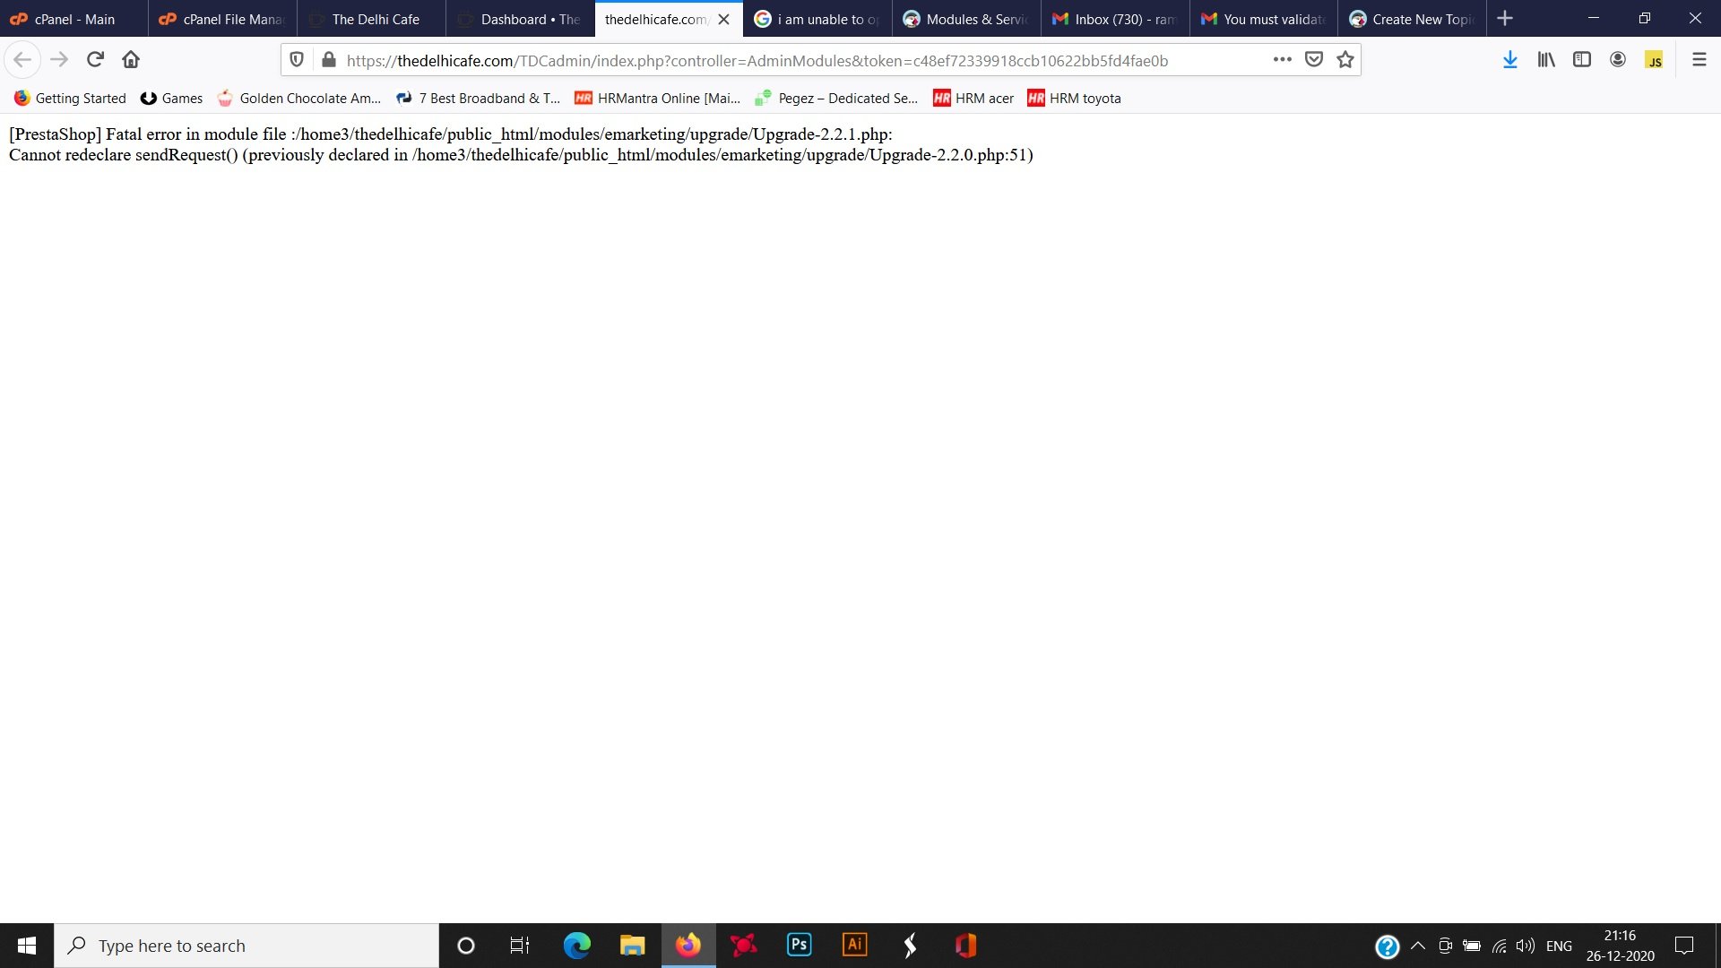Open the Firefox account icon
The image size is (1721, 968).
coord(1618,60)
